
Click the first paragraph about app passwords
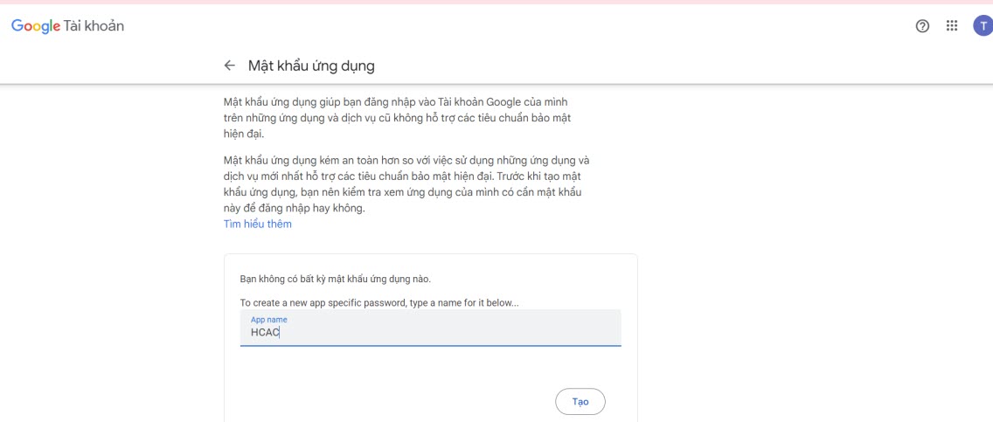tap(398, 118)
